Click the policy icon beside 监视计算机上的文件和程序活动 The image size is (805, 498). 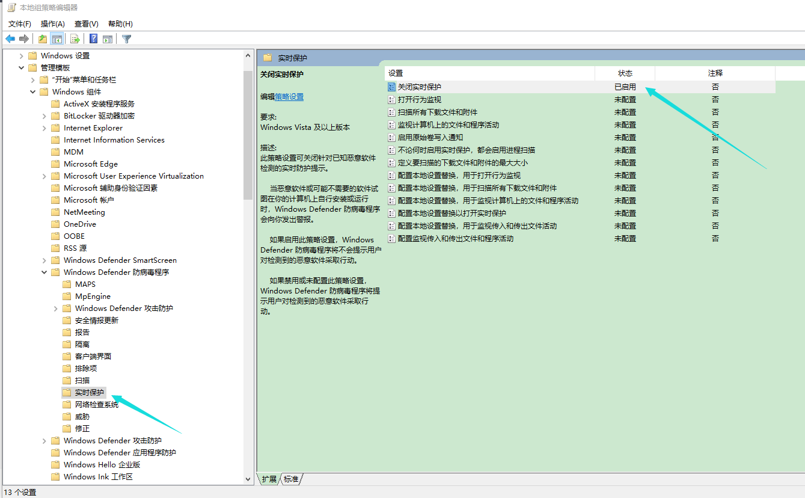392,125
